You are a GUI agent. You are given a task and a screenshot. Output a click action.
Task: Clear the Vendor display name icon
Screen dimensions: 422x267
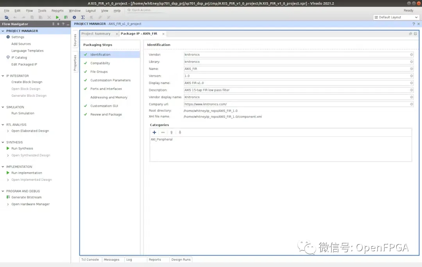411,97
